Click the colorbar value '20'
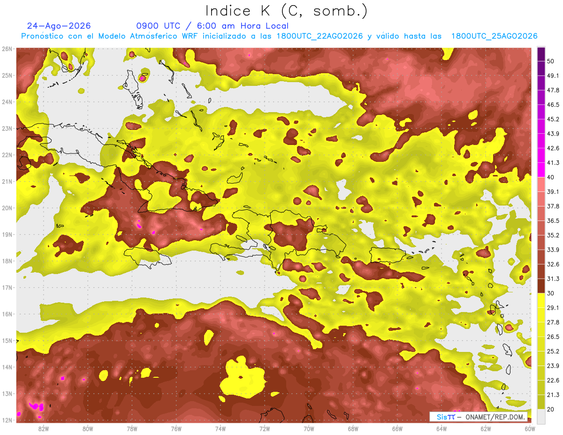The width and height of the screenshot is (563, 435). (x=552, y=409)
